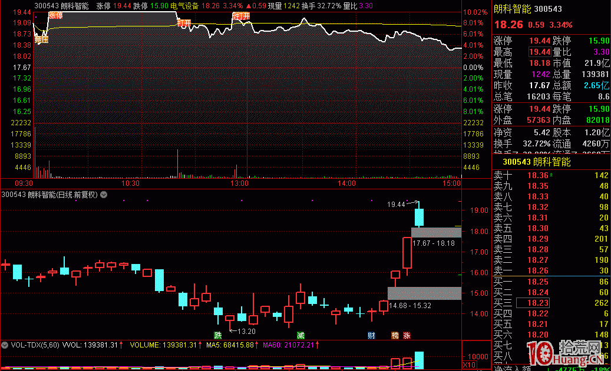The image size is (611, 371).
Task: Click the latest cyan daily candlestick
Action: [x=420, y=217]
